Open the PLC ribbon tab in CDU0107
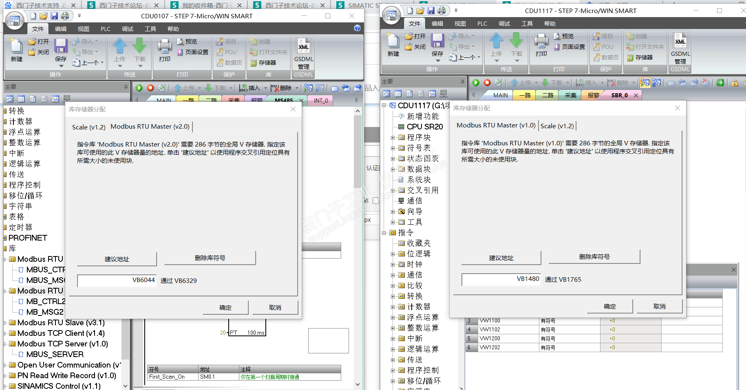 point(106,29)
